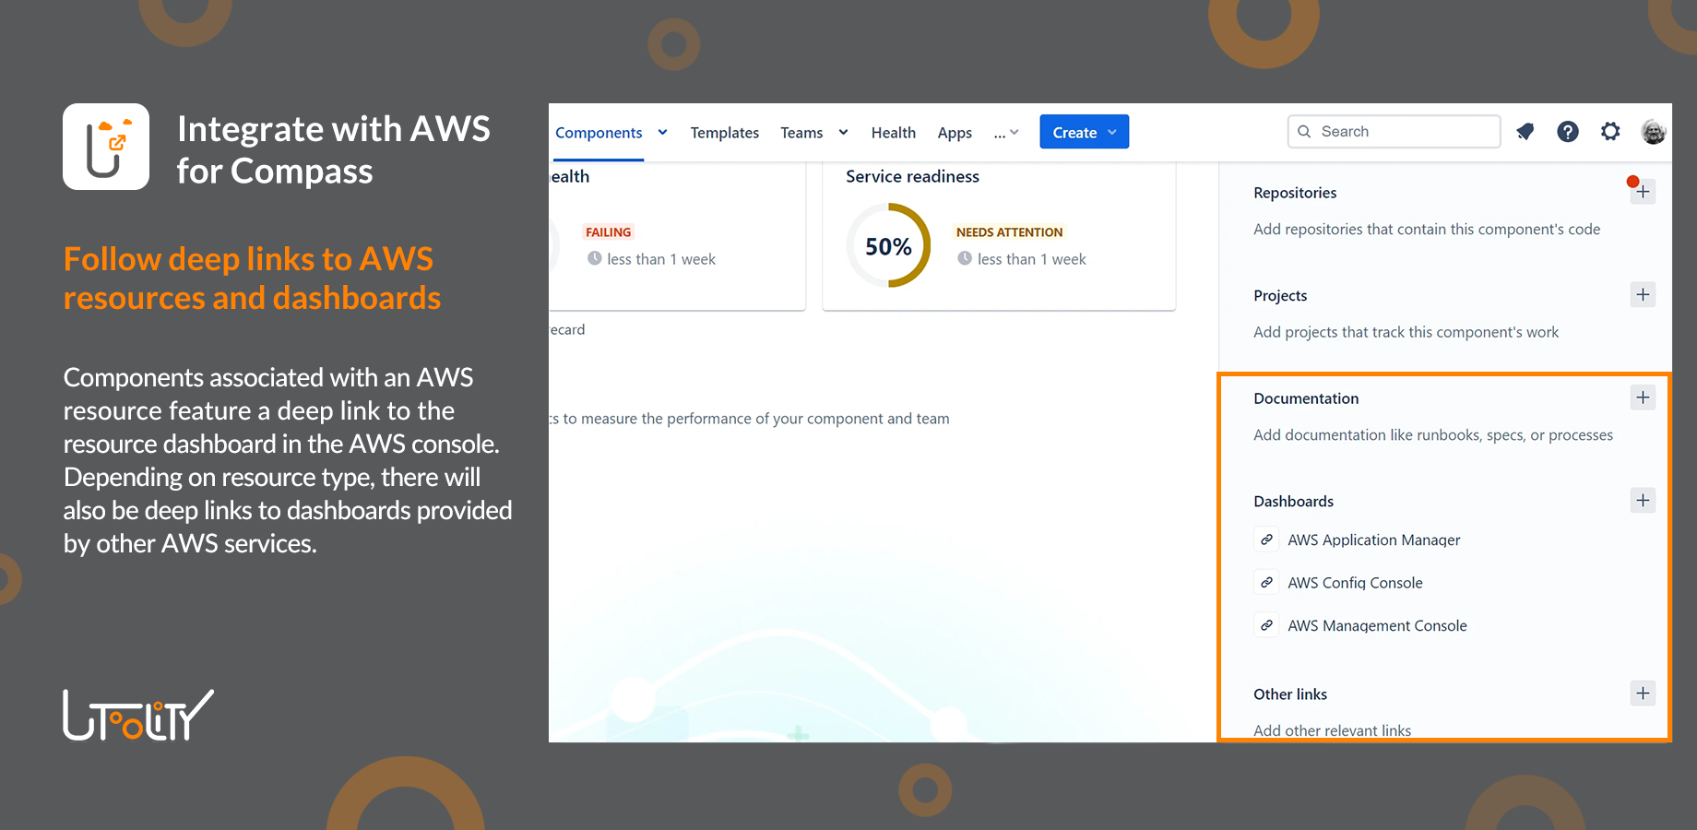Click 'Add repositories that contain this component's code'
The image size is (1697, 830).
pyautogui.click(x=1427, y=230)
